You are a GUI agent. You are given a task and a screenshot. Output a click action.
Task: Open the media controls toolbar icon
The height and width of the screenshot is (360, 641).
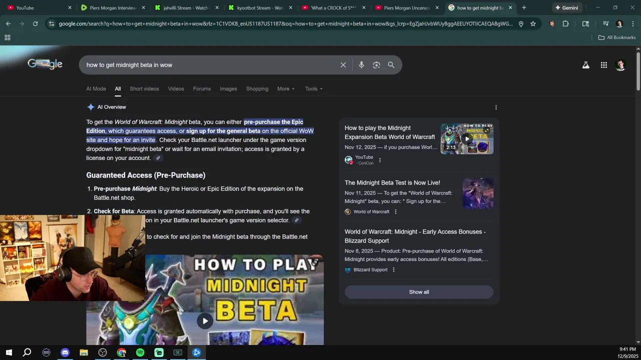pyautogui.click(x=605, y=23)
